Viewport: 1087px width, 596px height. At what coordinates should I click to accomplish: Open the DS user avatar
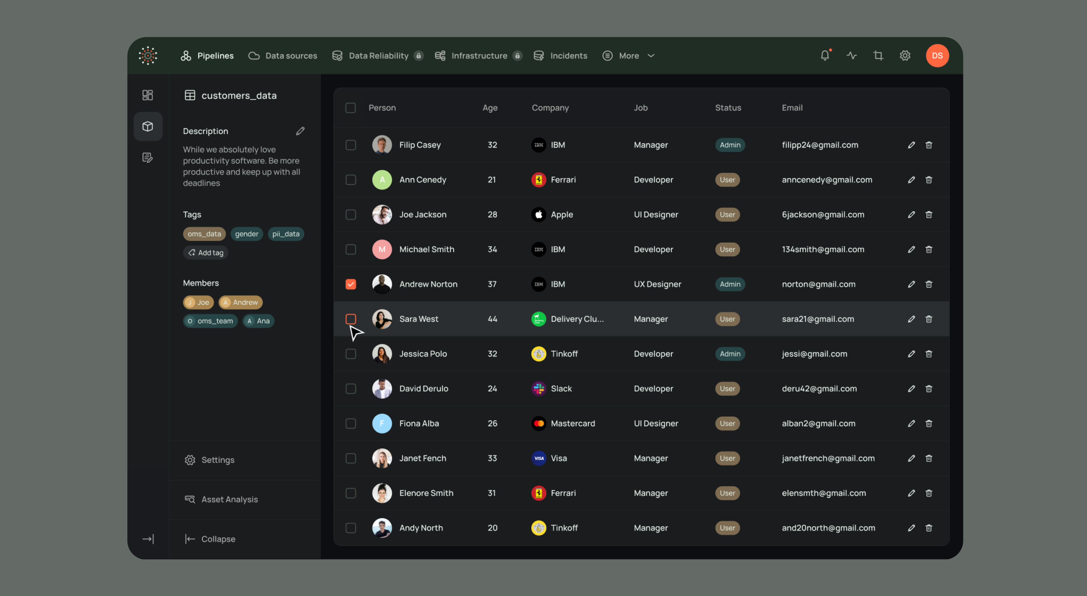[x=937, y=55]
